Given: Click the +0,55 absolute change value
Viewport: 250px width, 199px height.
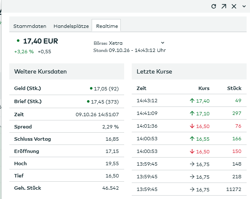Looking at the screenshot, I should pyautogui.click(x=44, y=52).
